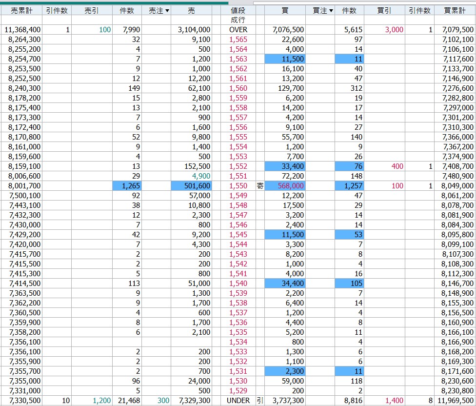Select highlighted buy quantity 33,400

(285, 166)
